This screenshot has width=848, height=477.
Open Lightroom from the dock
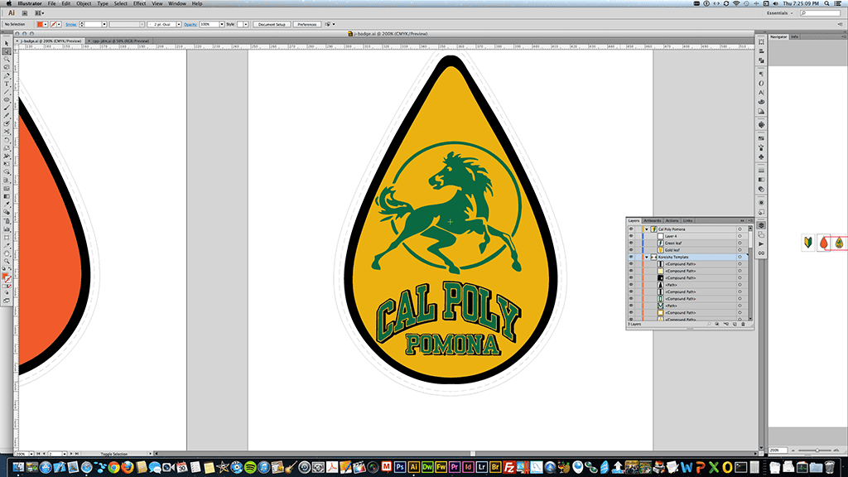[481, 467]
